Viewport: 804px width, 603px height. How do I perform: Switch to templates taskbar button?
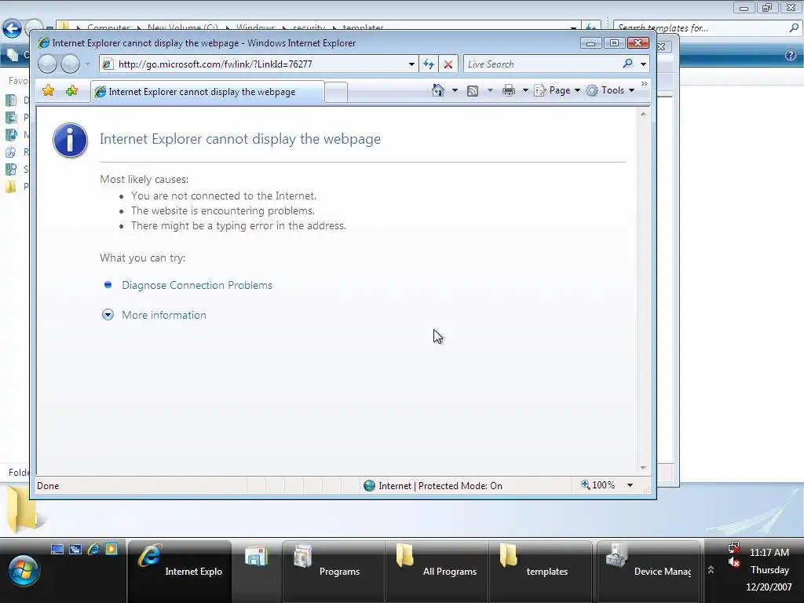coord(540,572)
